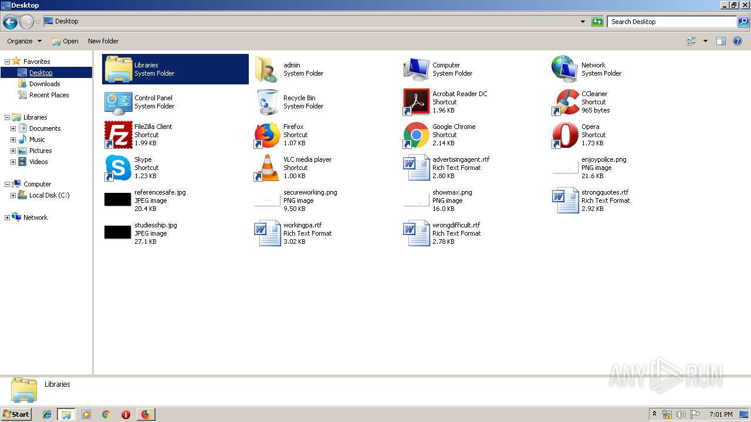Image resolution: width=751 pixels, height=422 pixels.
Task: Select Local Disk (C:) in navigation pane
Action: click(x=49, y=195)
